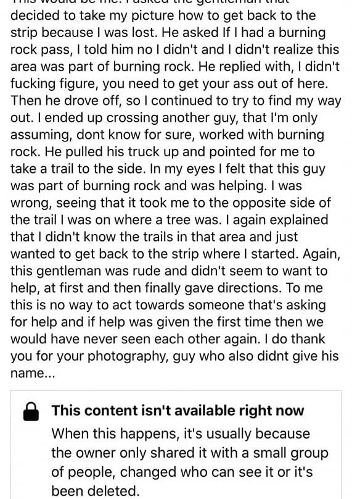352x499 pixels.
Task: Click the line starting "wrong, seeing that it took"
Action: coord(171,203)
